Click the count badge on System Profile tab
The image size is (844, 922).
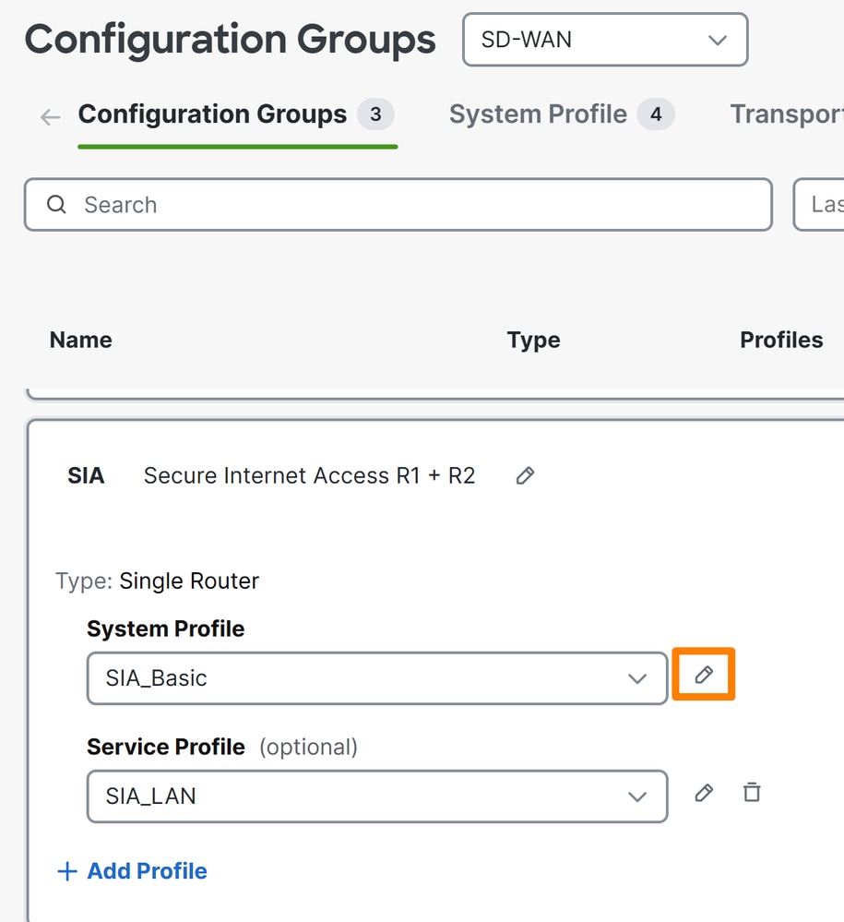point(656,114)
